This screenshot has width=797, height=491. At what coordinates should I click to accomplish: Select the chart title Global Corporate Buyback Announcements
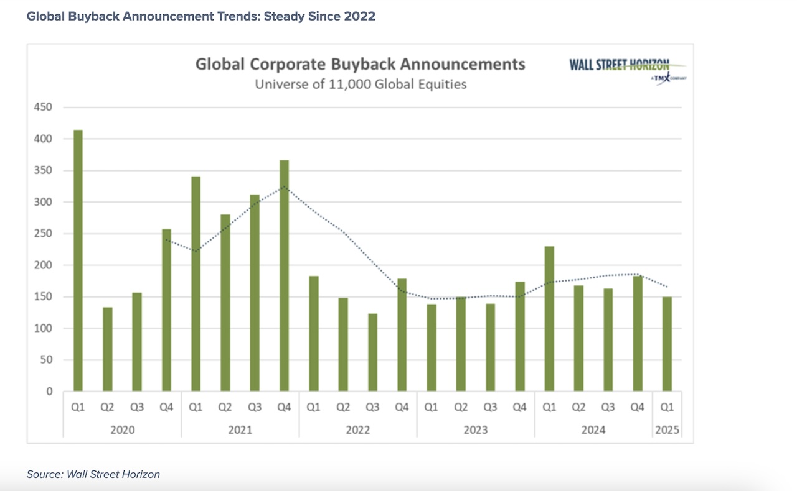click(360, 64)
